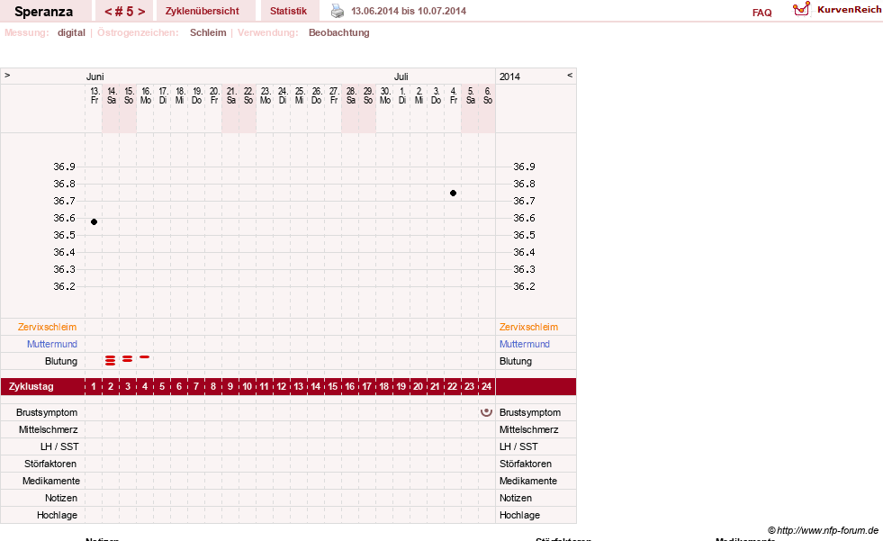This screenshot has height=541, width=883.
Task: Click the left Muttermund label
Action: click(x=52, y=344)
